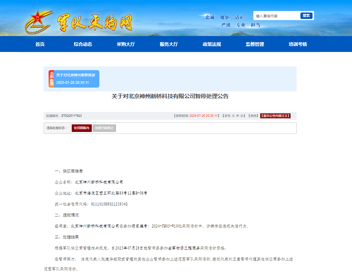Select 服务大厅 from the navigation bar
The width and height of the screenshot is (352, 273).
click(169, 44)
